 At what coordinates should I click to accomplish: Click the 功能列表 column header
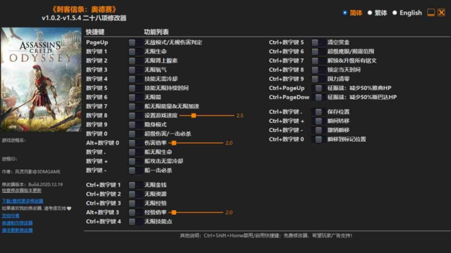156,32
